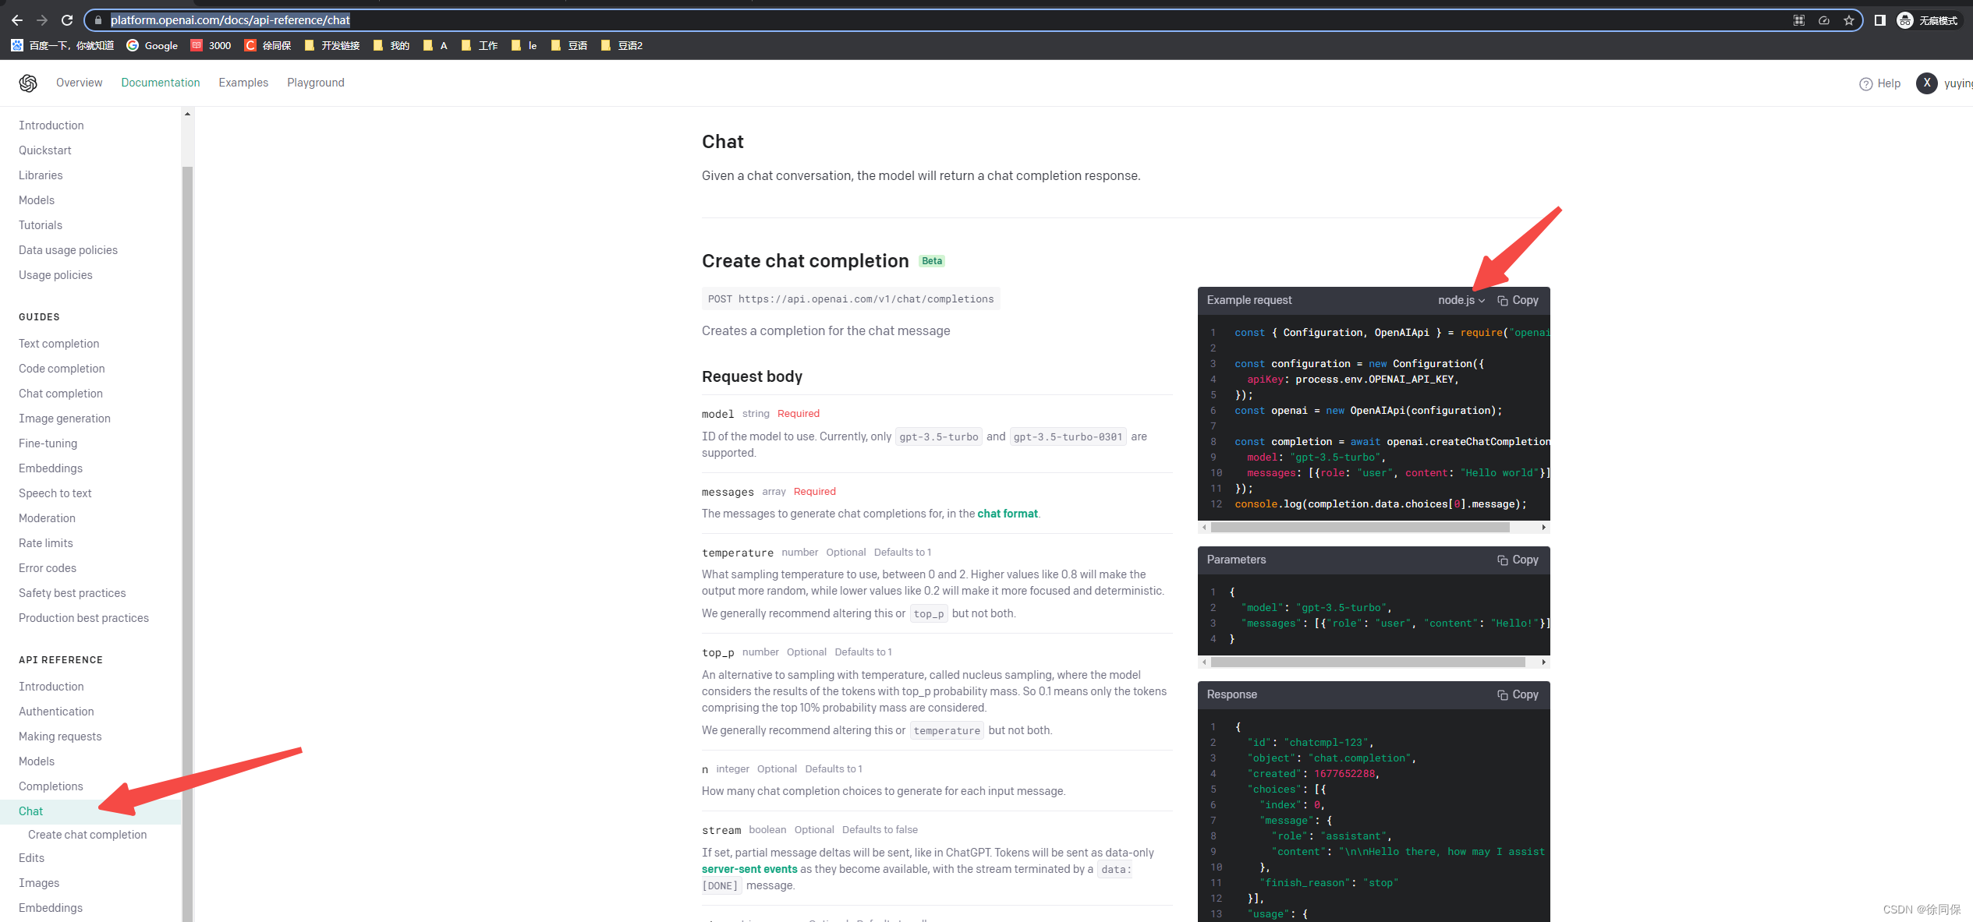Open the Playground tab

[316, 83]
